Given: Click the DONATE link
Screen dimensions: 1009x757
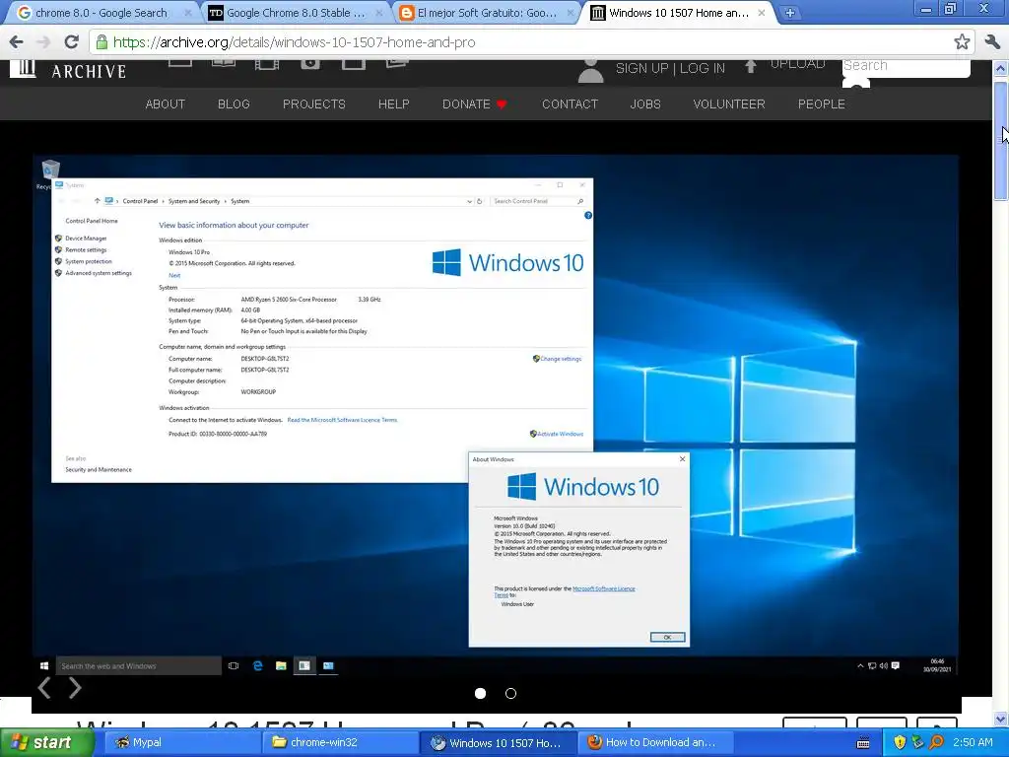Looking at the screenshot, I should click(474, 104).
